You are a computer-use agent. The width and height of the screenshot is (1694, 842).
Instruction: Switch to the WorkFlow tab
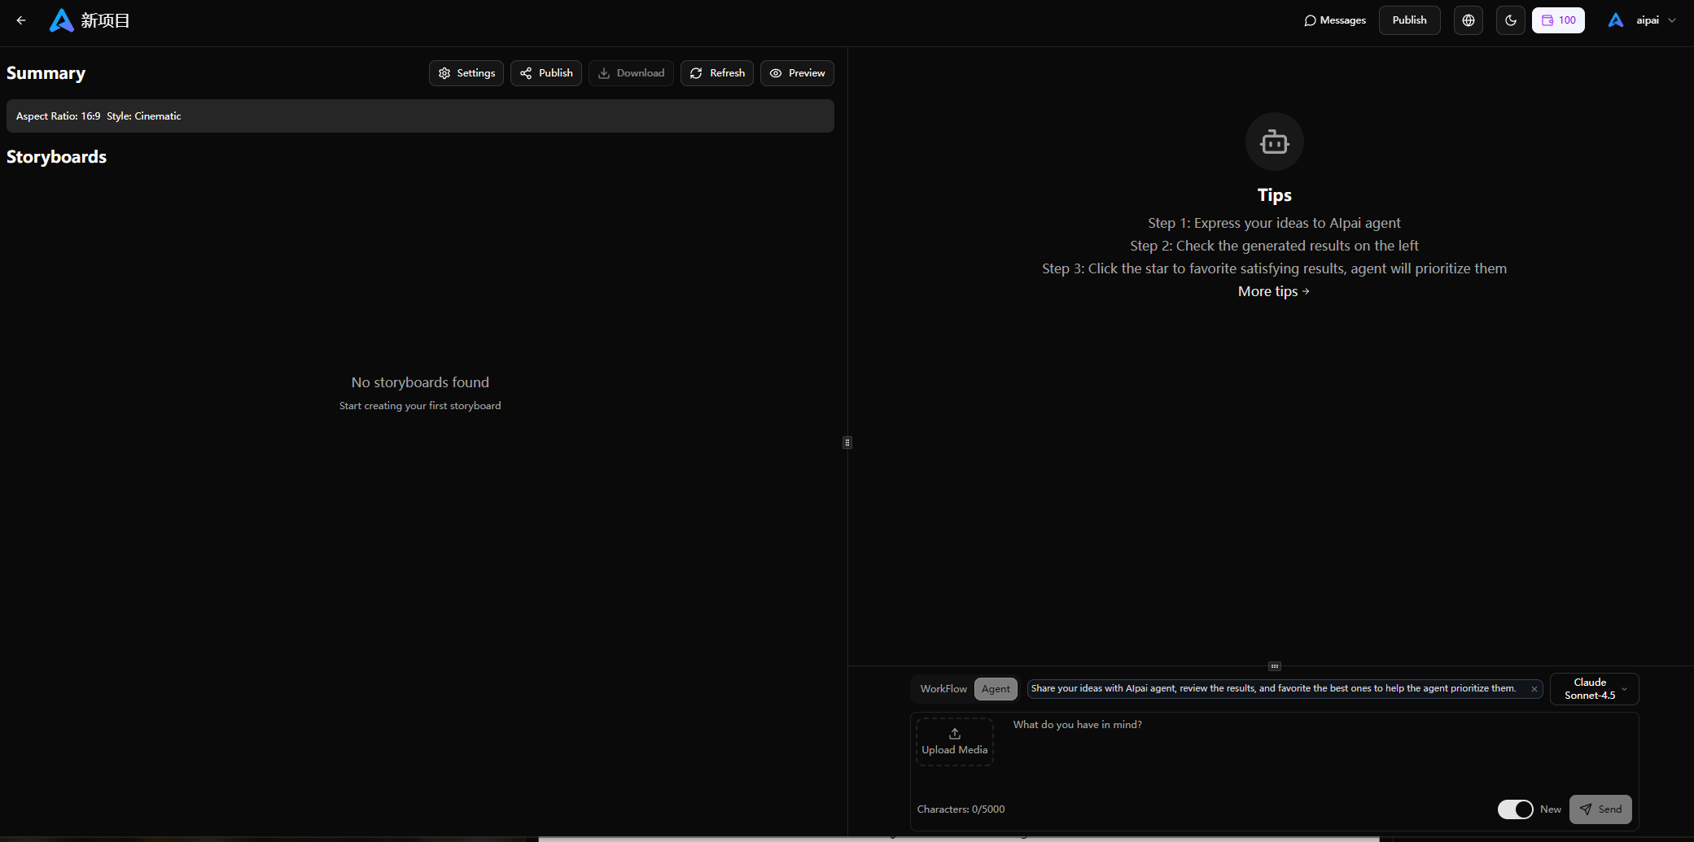(x=943, y=689)
